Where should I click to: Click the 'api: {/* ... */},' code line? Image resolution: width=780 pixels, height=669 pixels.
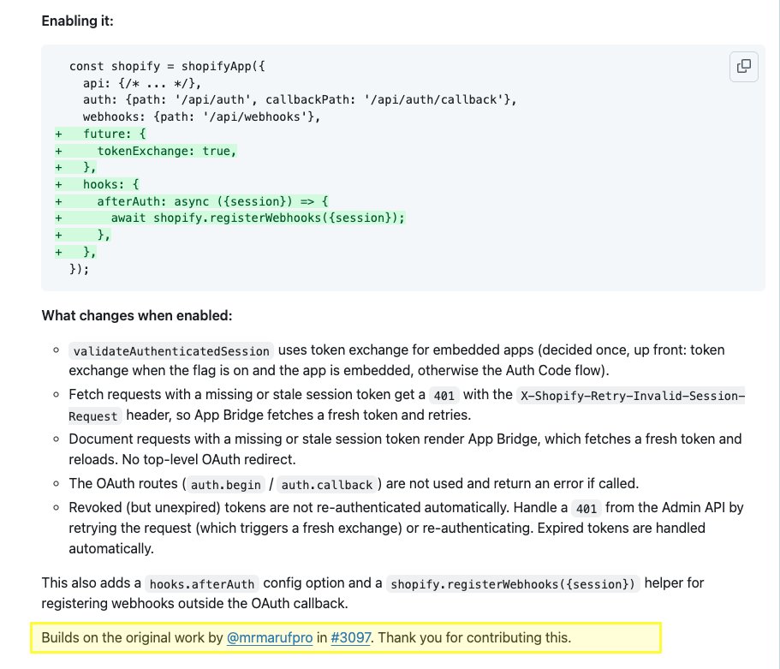click(x=142, y=83)
